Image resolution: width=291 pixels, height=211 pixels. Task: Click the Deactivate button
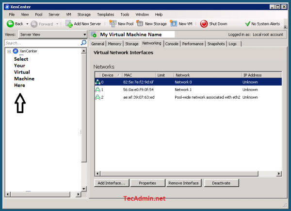[x=220, y=183]
